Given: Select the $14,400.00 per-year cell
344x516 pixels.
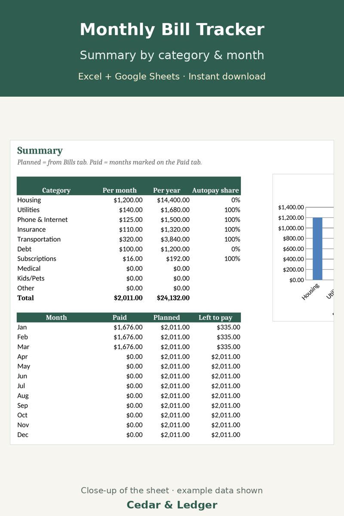Looking at the screenshot, I should point(173,200).
